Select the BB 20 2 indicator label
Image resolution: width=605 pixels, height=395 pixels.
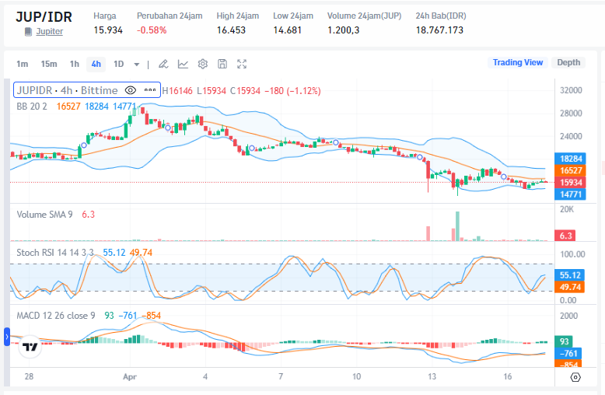point(32,107)
